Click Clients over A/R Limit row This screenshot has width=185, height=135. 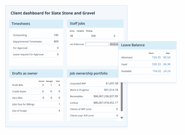coord(94,116)
